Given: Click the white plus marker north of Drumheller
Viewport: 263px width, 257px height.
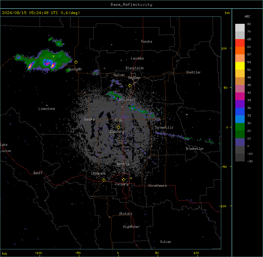Looking at the screenshot, I should pyautogui.click(x=187, y=114).
